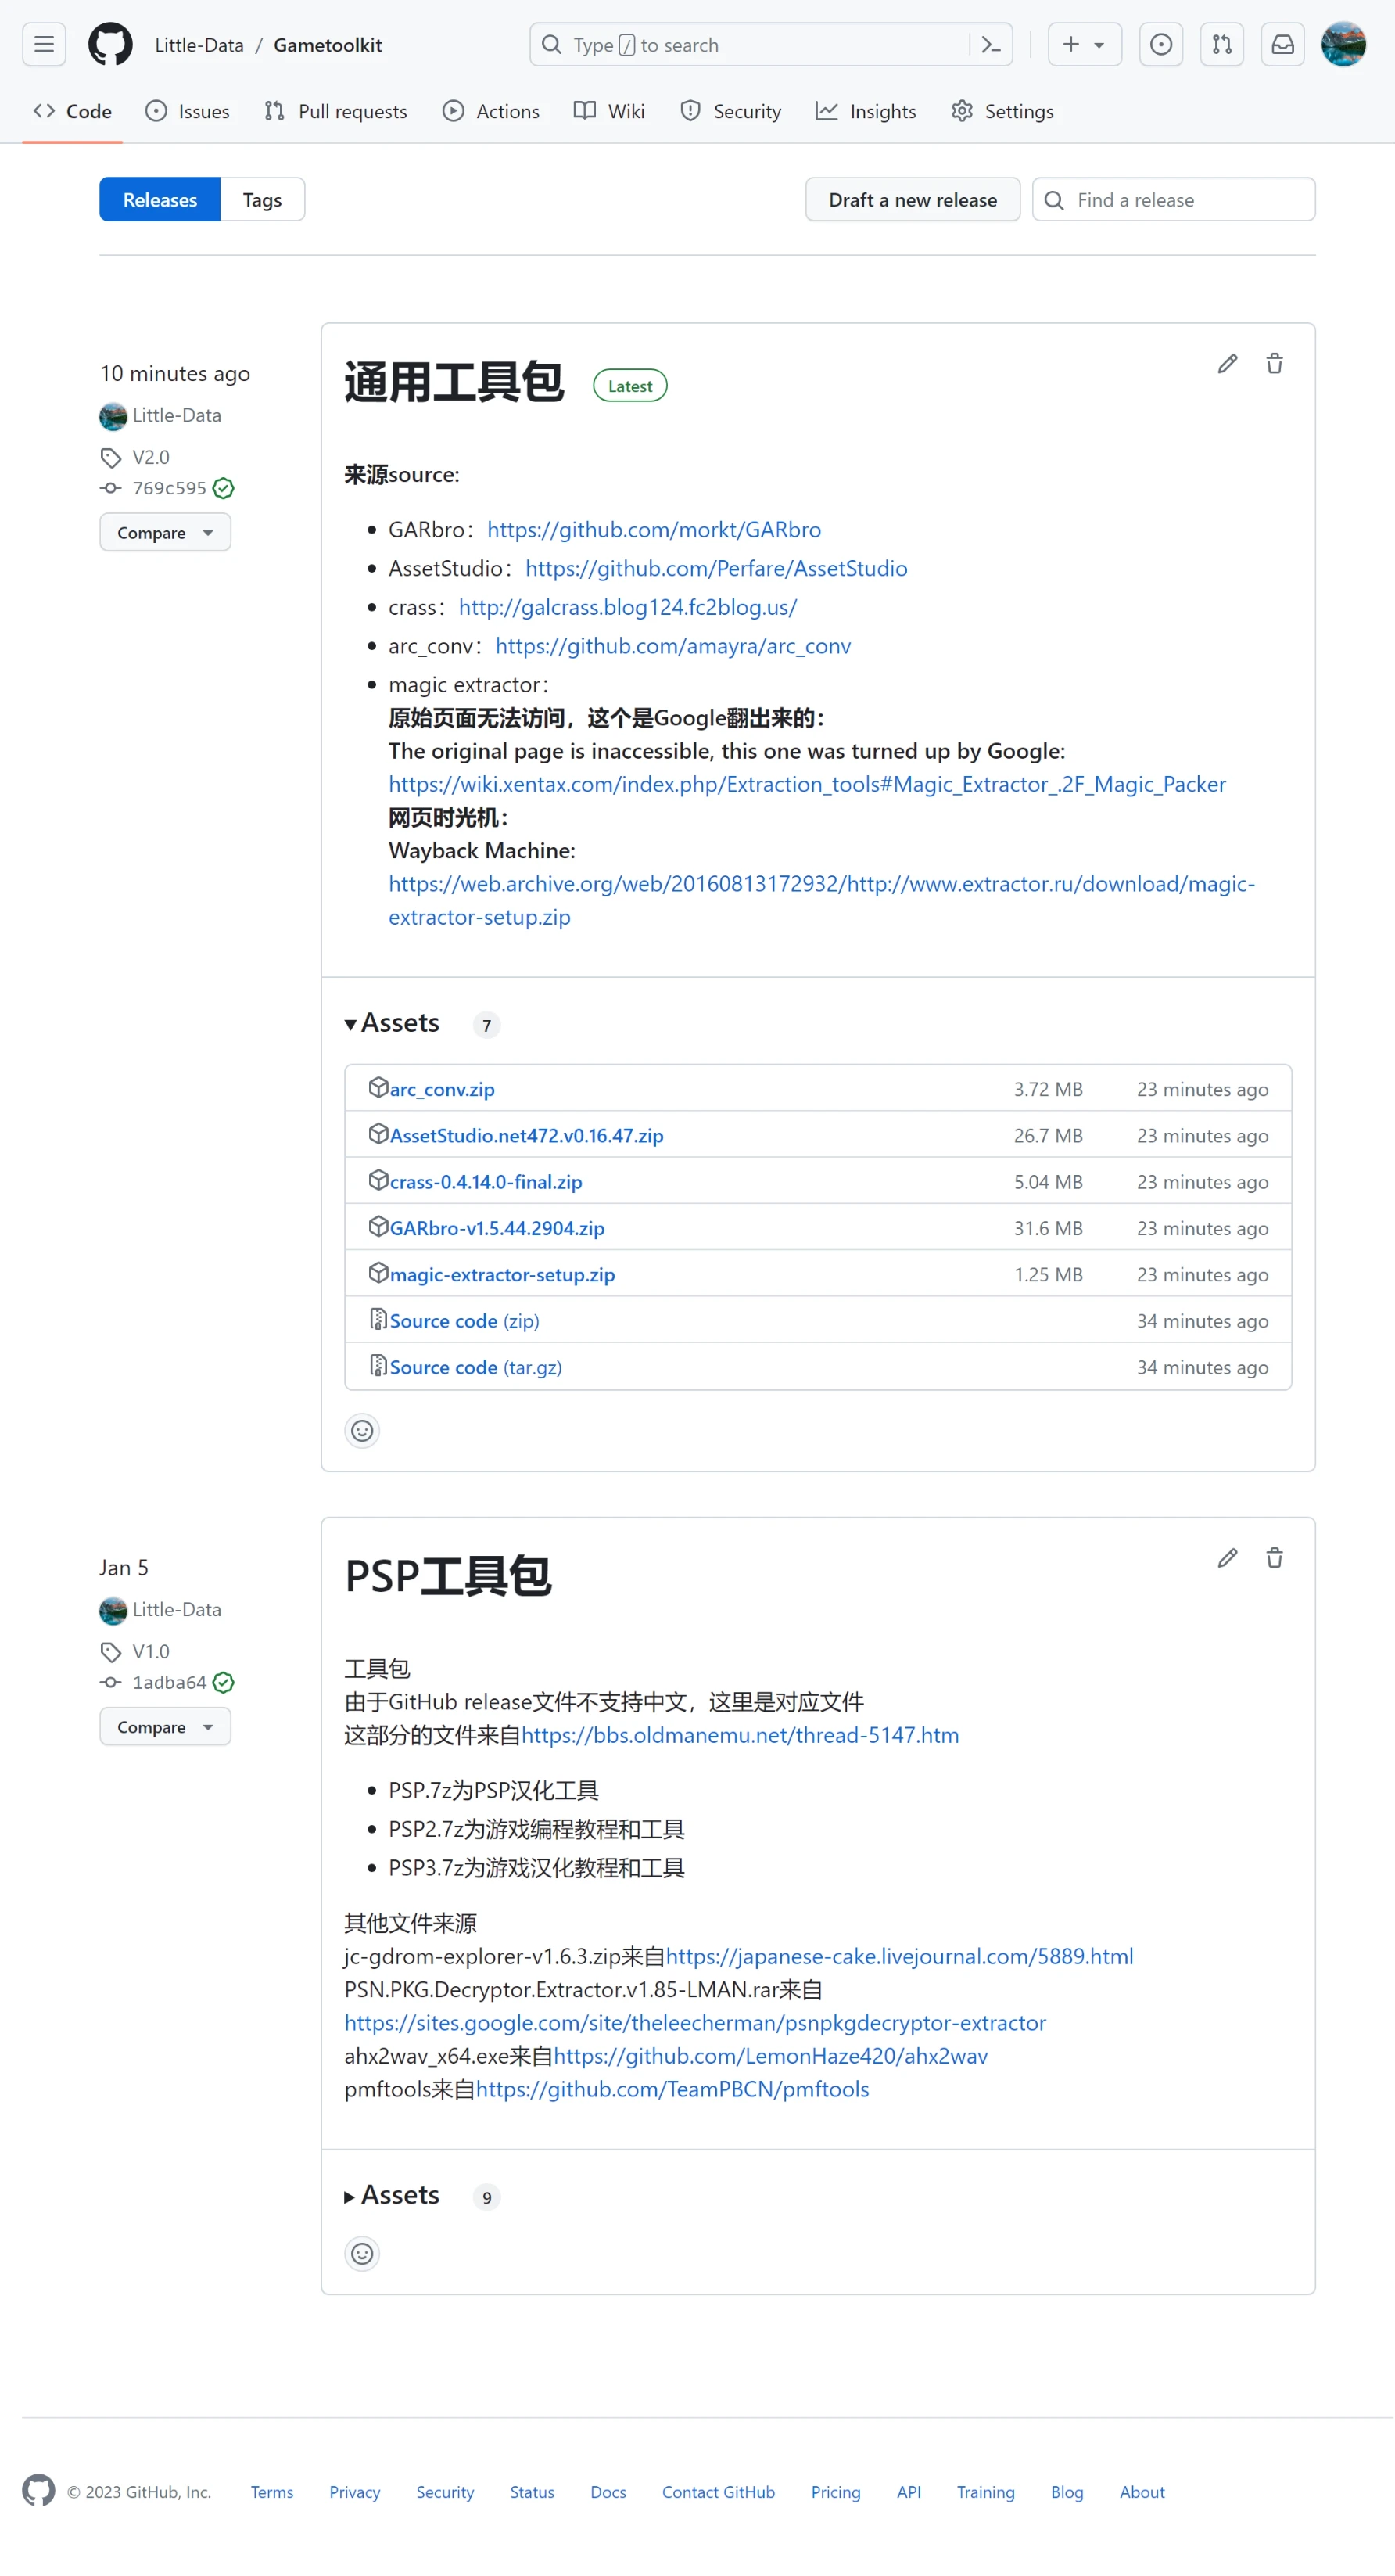Open the repository Settings tab
The width and height of the screenshot is (1395, 2576).
[1002, 111]
